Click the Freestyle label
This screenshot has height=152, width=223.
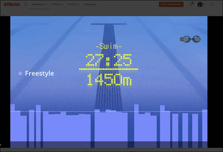click(40, 74)
